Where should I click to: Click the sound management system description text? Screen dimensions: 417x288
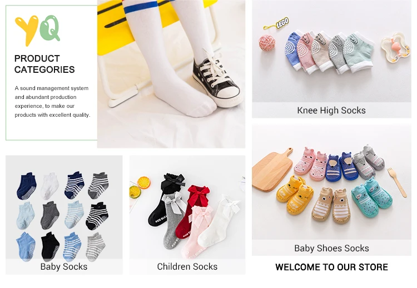tap(52, 102)
